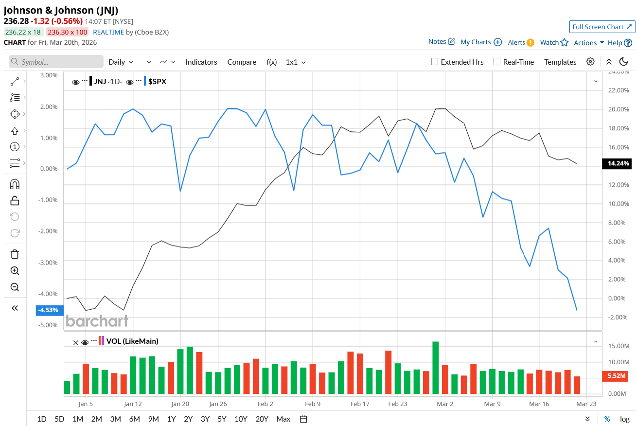Click the $SPX blue color swatch
636x426 pixels.
tap(145, 82)
